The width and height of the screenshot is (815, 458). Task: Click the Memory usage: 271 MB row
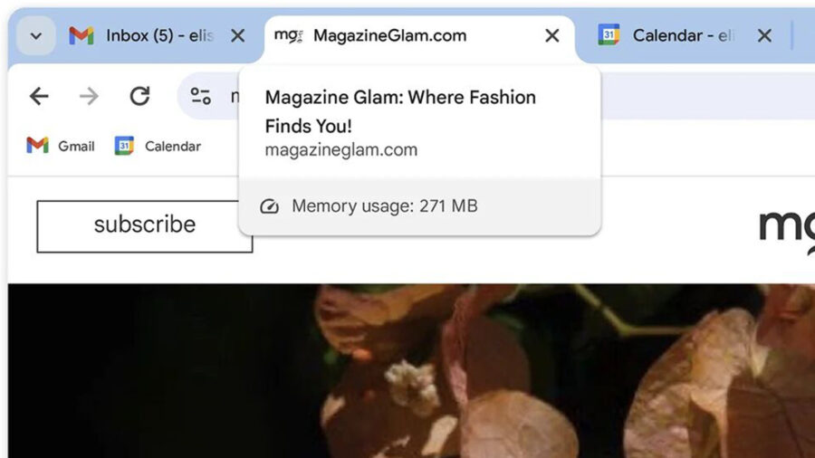419,206
